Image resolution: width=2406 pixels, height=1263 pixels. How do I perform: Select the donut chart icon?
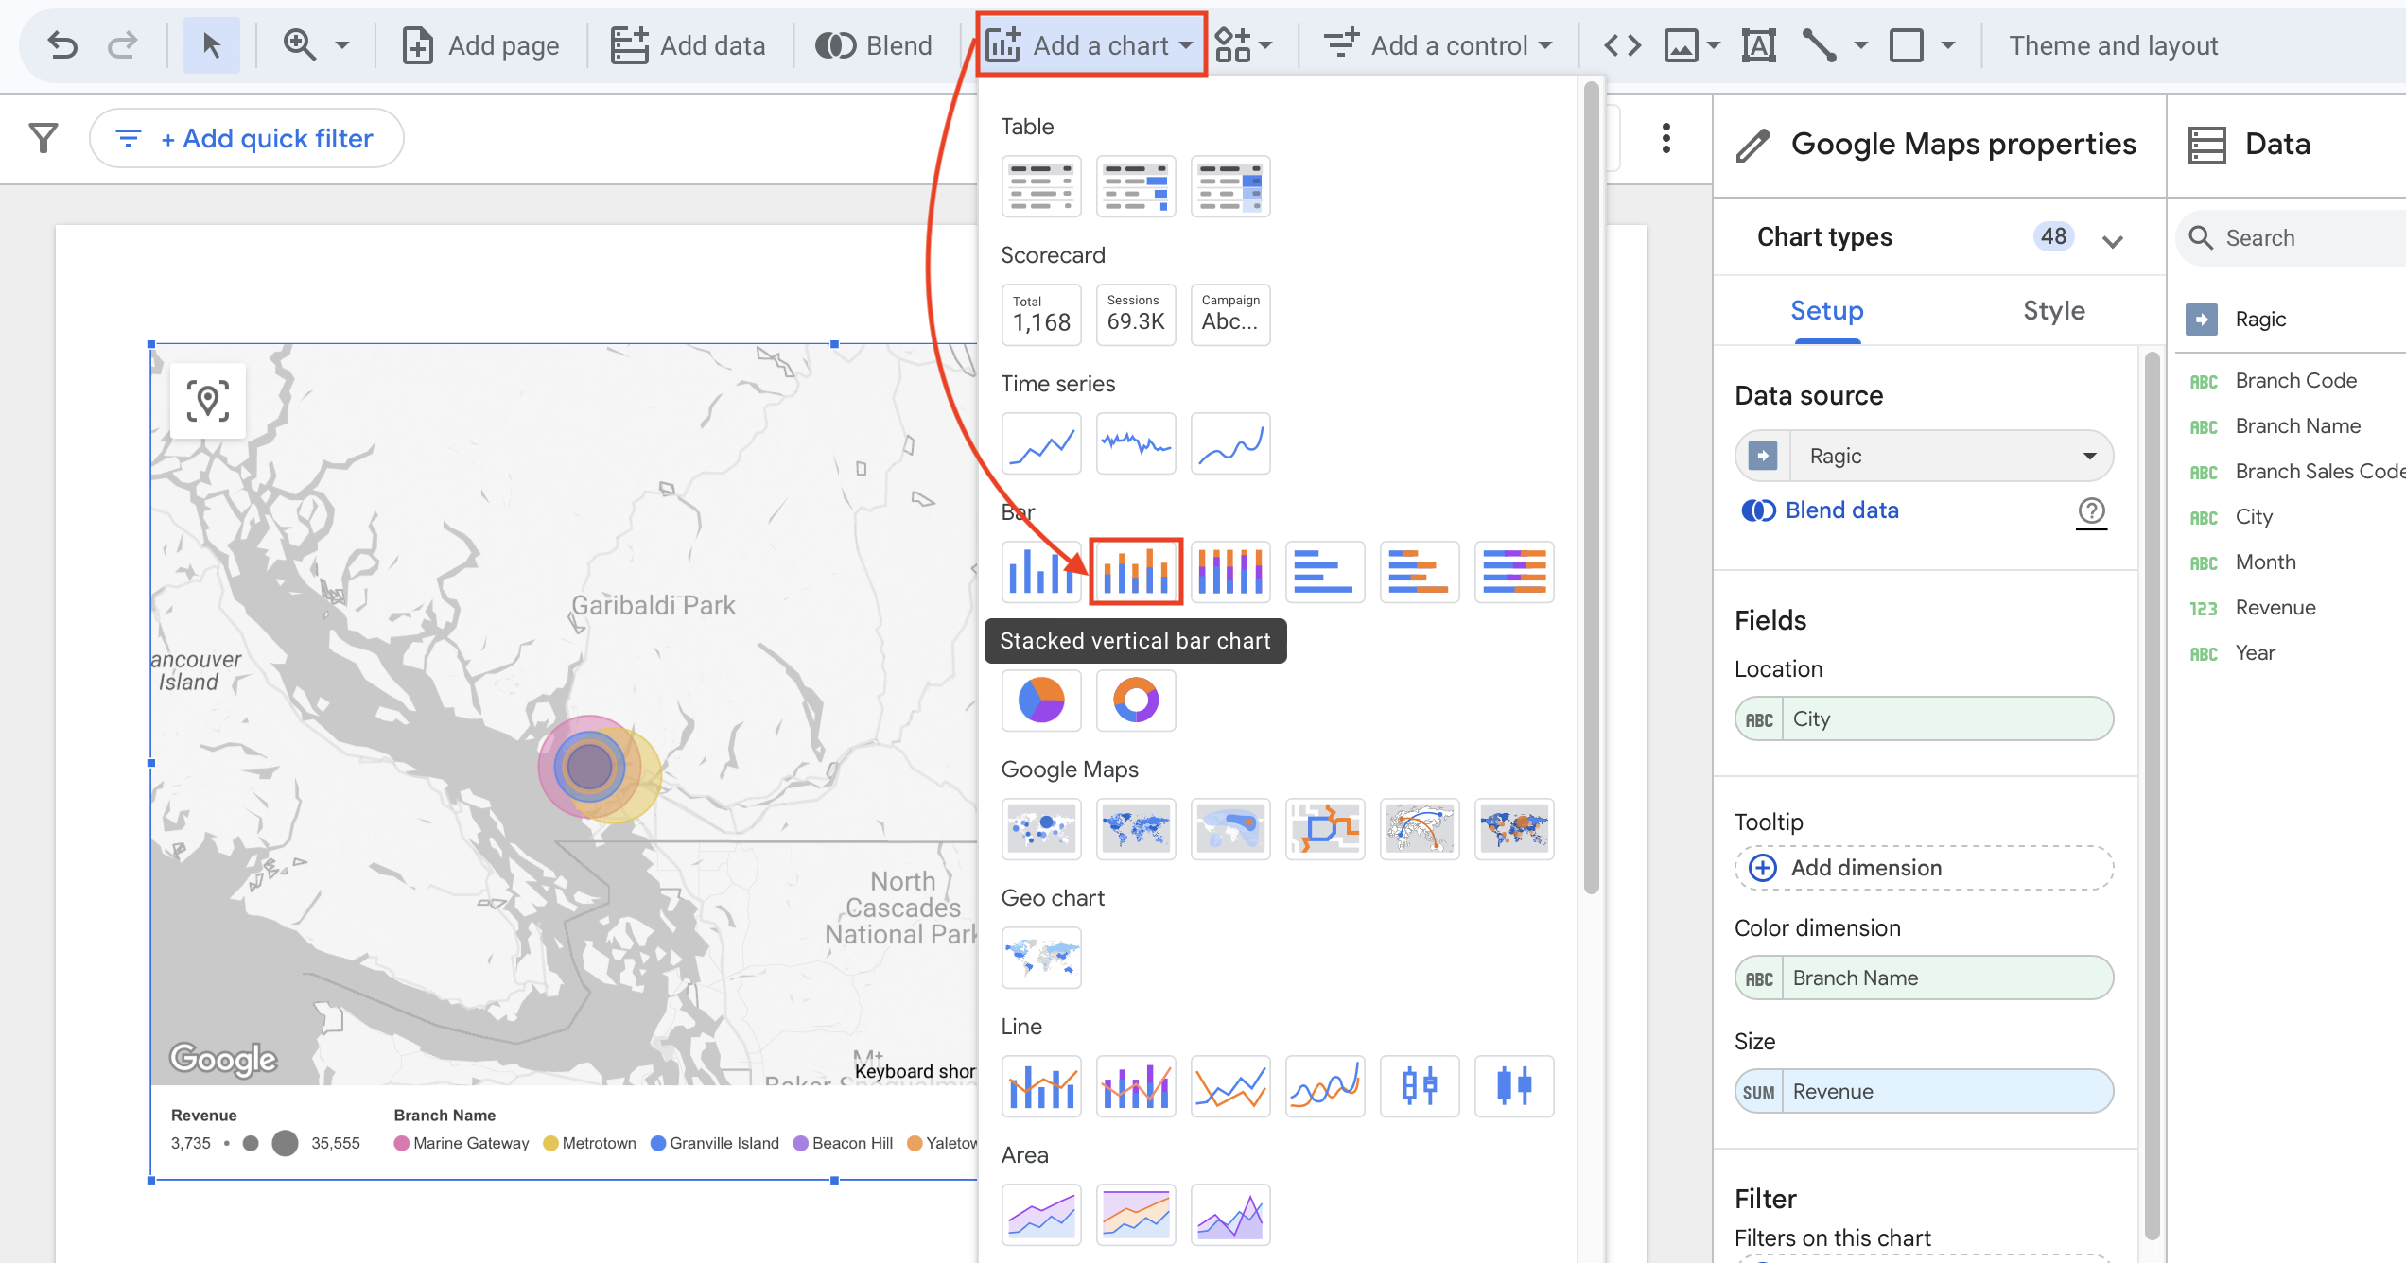click(x=1136, y=701)
